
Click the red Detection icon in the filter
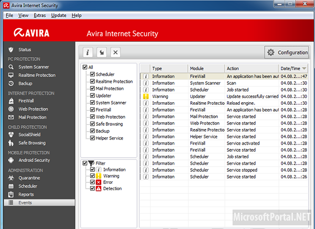pyautogui.click(x=99, y=189)
